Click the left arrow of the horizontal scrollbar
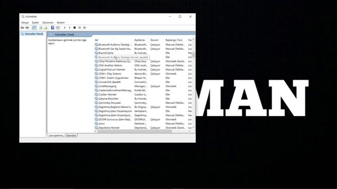The image size is (337, 189). click(96, 131)
